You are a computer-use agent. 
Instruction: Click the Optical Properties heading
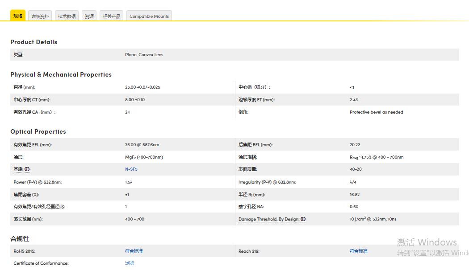[x=38, y=131]
